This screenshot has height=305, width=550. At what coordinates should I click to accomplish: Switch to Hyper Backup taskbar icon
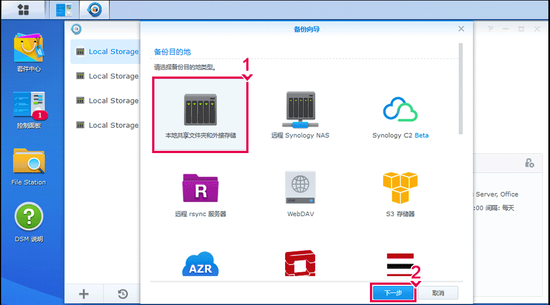click(94, 9)
